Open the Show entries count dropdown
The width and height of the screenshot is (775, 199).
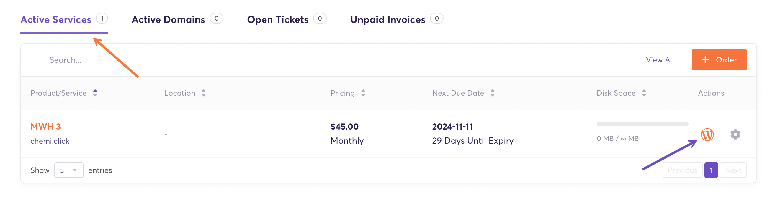[68, 170]
